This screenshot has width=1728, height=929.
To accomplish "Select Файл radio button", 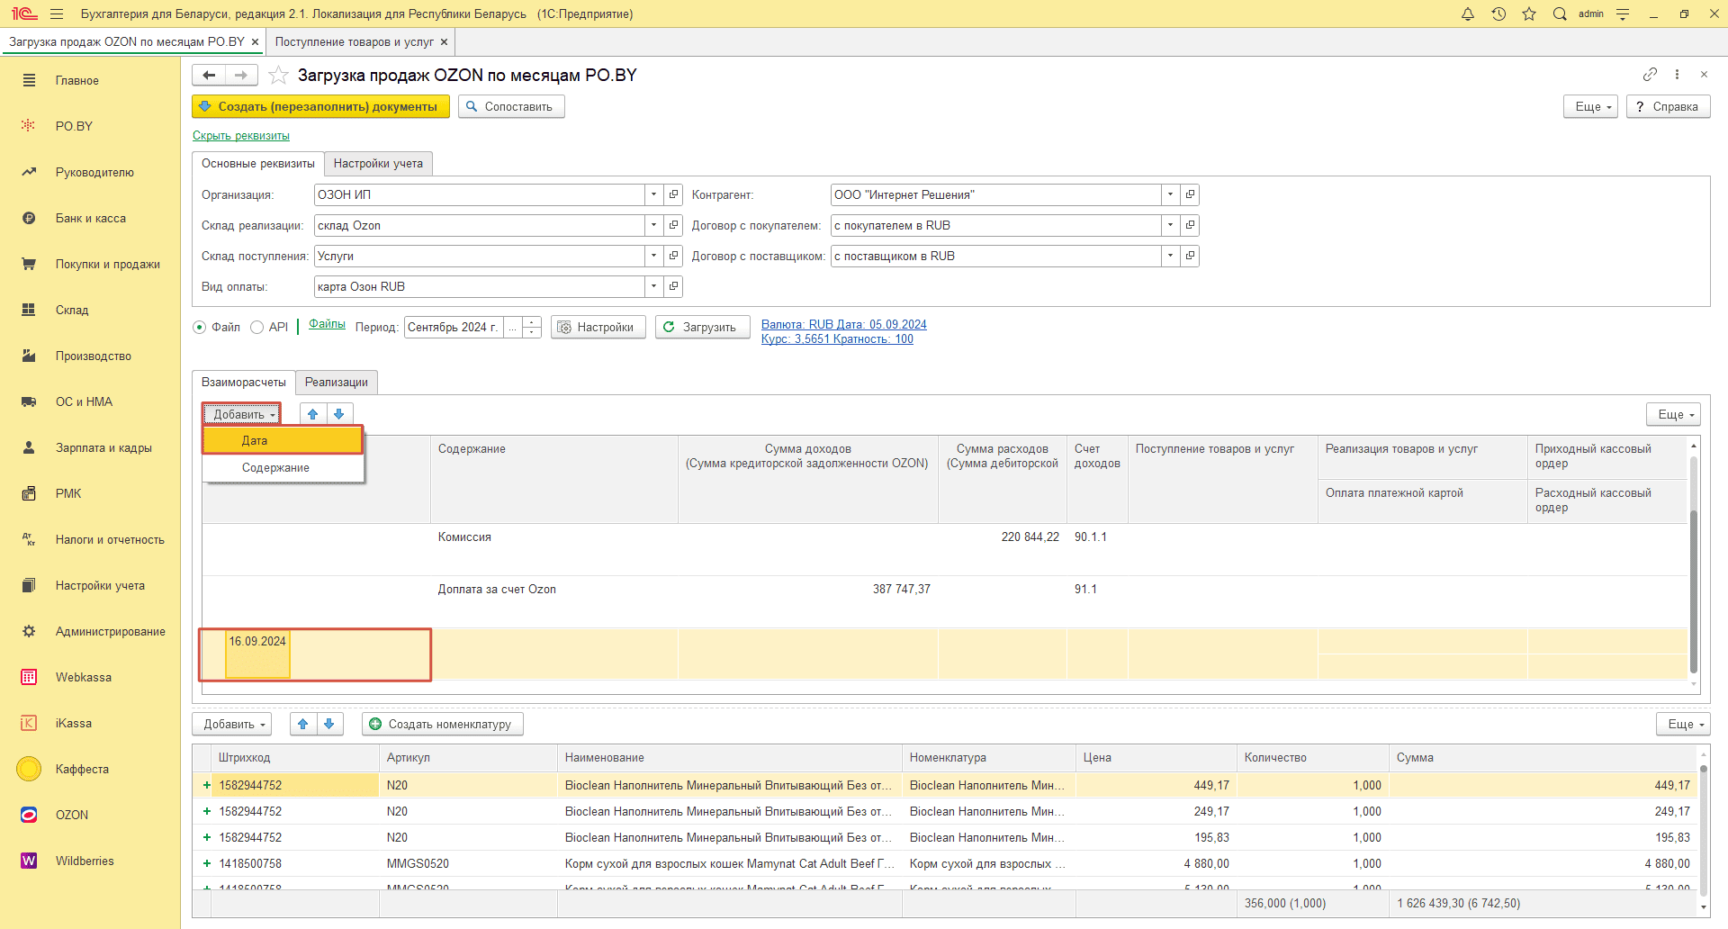I will coord(200,328).
